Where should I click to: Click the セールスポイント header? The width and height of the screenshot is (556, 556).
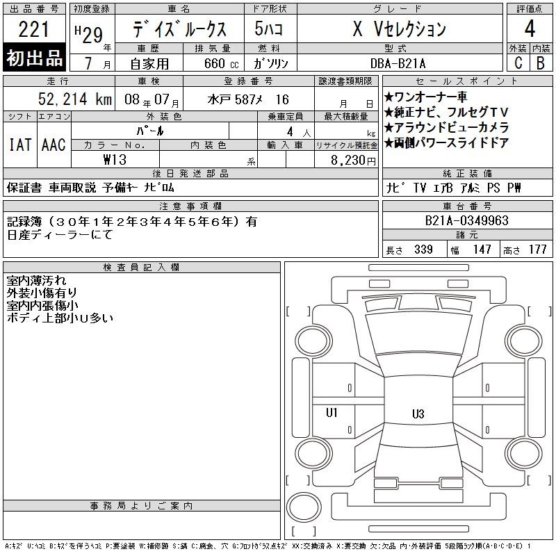(467, 81)
